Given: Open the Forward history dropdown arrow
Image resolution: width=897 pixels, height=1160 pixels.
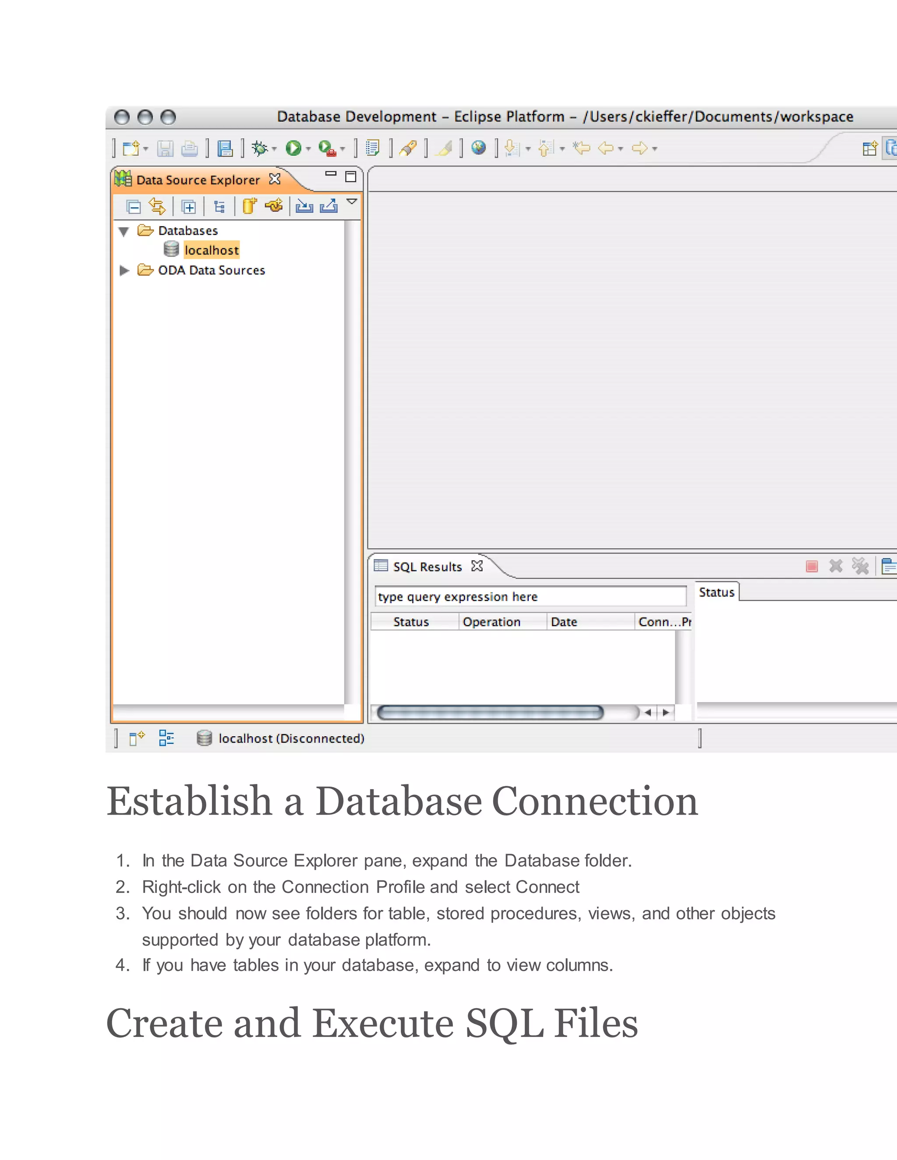Looking at the screenshot, I should point(655,149).
